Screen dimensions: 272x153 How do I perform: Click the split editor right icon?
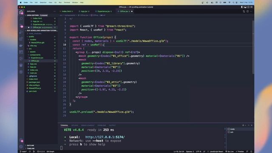point(247,11)
